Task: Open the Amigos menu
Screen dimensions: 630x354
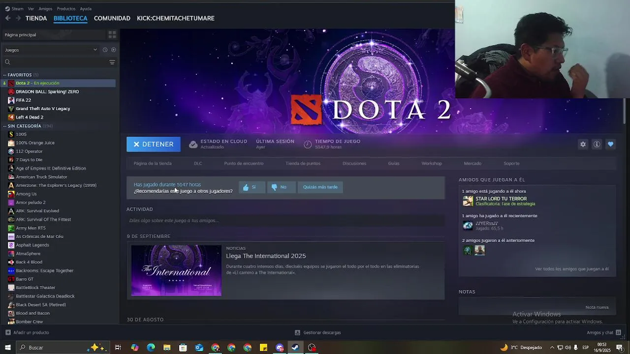Action: click(x=45, y=9)
